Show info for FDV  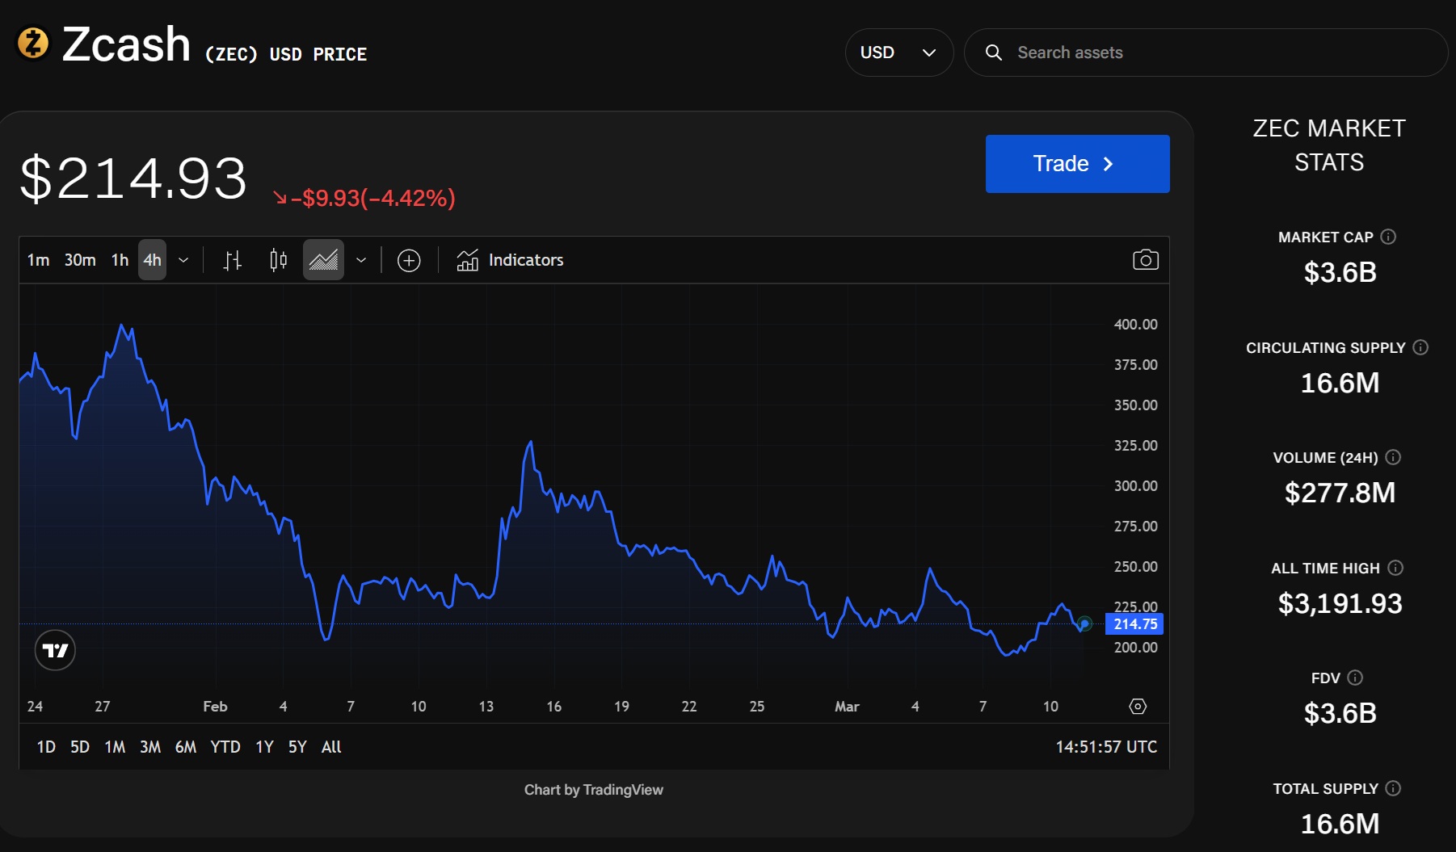(x=1355, y=678)
